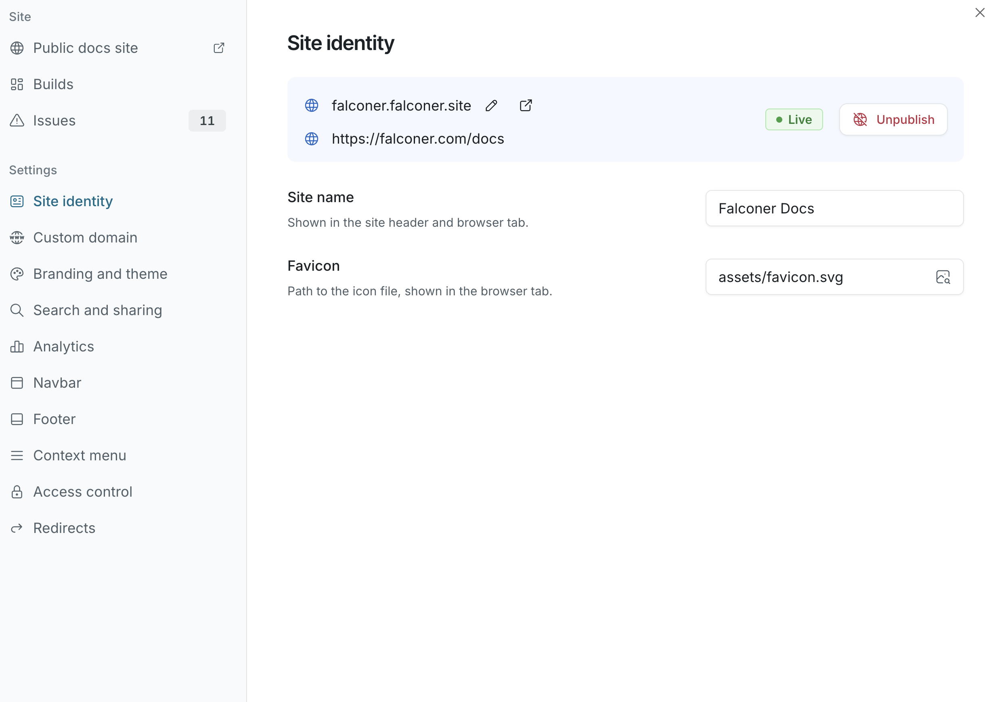Close the settings panel with X
Screen dimensions: 993x702
(980, 13)
